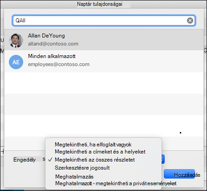Choose Megtekintheti az összes részletet option
The width and height of the screenshot is (207, 191).
pyautogui.click(x=95, y=160)
